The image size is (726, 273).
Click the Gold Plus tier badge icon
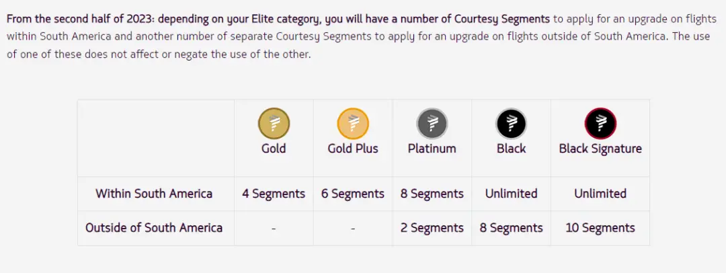pyautogui.click(x=353, y=124)
